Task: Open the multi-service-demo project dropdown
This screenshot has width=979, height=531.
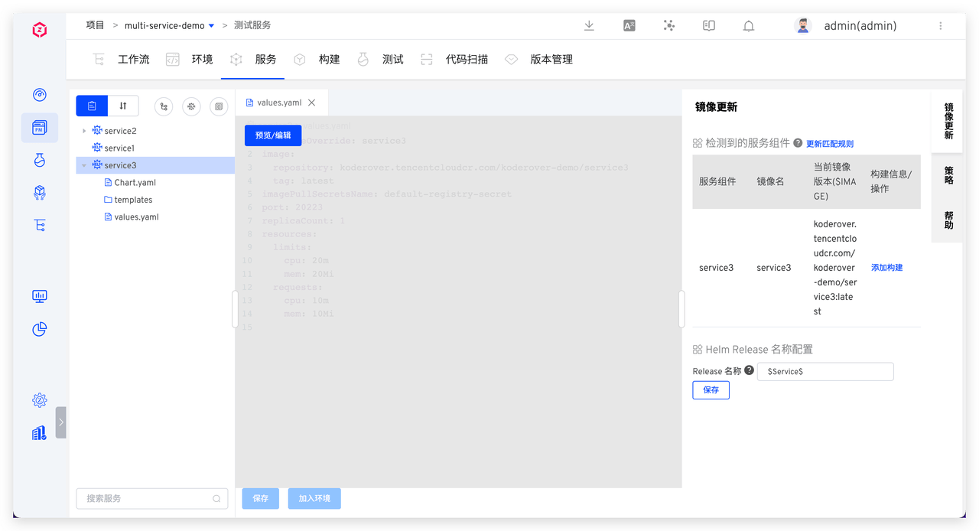Action: [x=211, y=26]
